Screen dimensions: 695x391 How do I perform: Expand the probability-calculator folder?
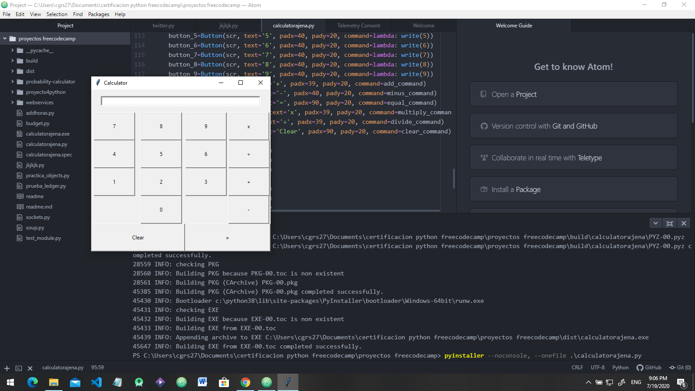click(x=50, y=82)
